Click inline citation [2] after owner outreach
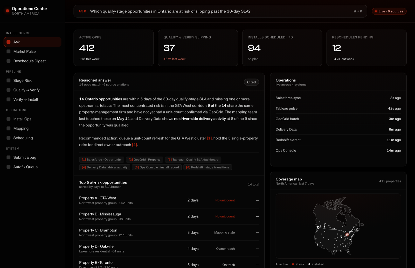The height and width of the screenshot is (268, 415). pos(134,145)
